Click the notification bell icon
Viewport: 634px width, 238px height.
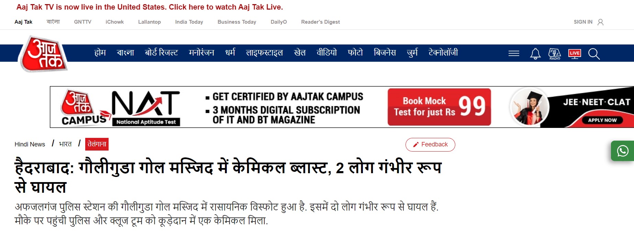click(x=535, y=54)
